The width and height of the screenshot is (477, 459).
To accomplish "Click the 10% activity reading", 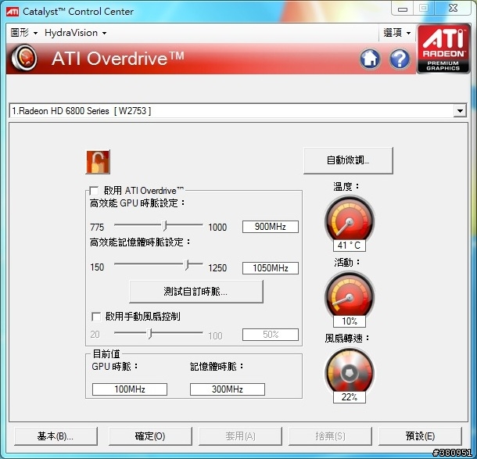I will [x=350, y=321].
